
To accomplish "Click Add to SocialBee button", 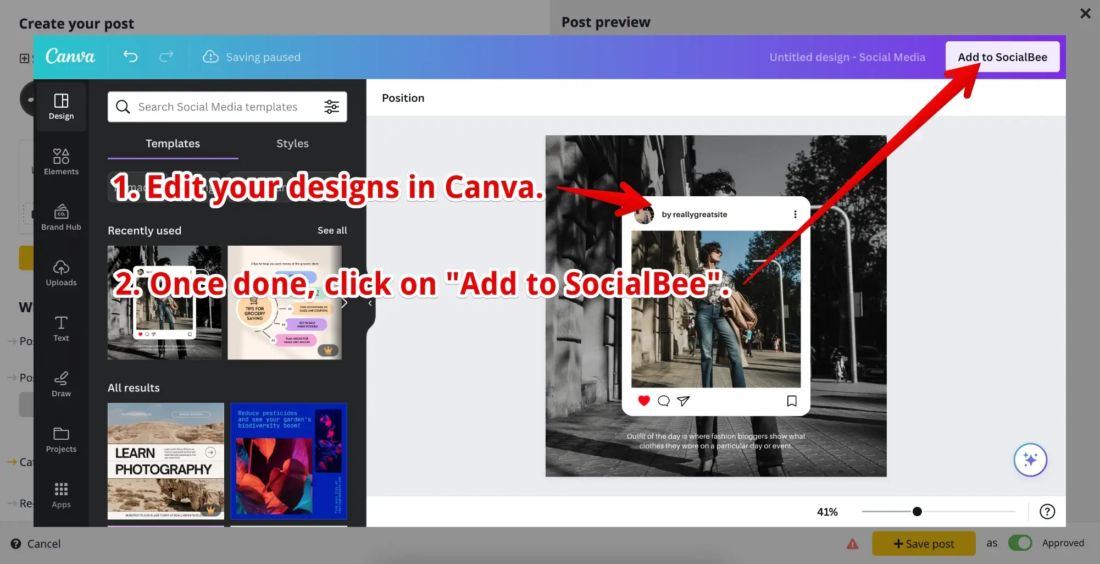I will click(1002, 57).
